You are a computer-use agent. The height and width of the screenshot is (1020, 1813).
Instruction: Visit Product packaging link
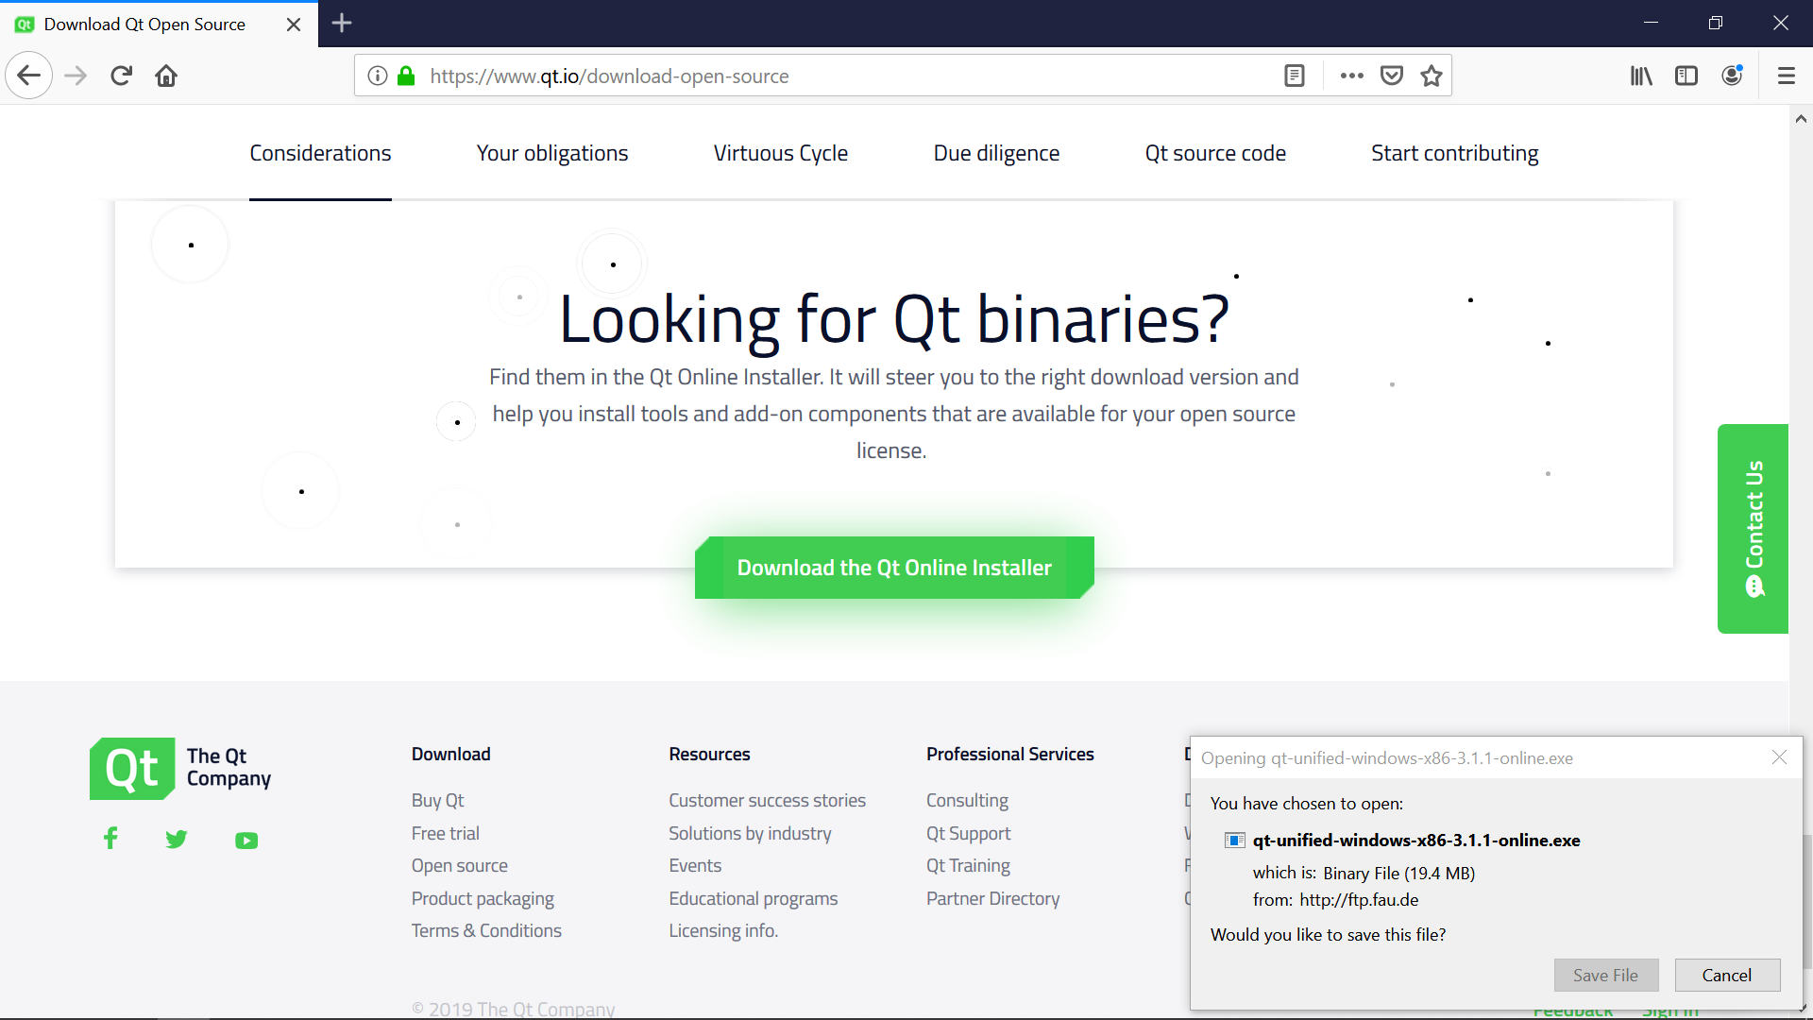(483, 898)
